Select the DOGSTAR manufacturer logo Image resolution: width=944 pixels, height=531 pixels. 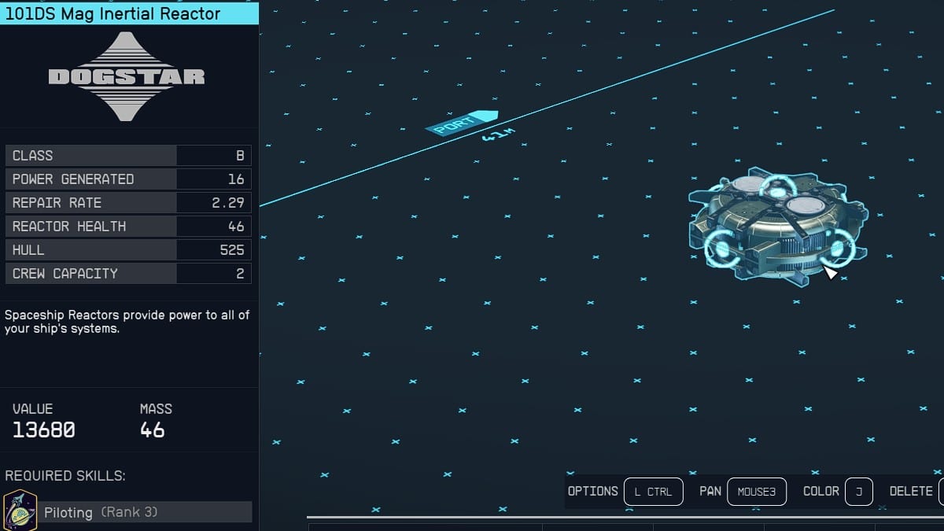[125, 76]
